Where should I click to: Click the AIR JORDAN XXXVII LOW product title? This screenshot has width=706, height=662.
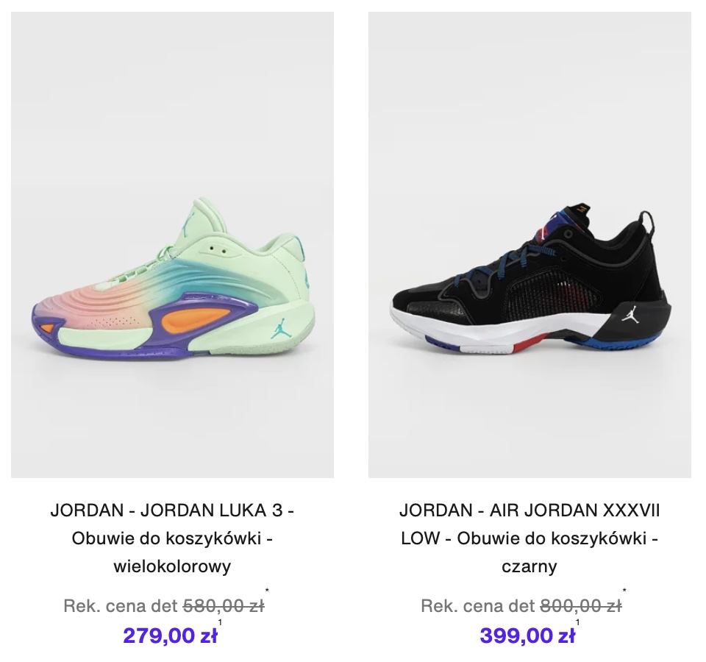(x=529, y=538)
